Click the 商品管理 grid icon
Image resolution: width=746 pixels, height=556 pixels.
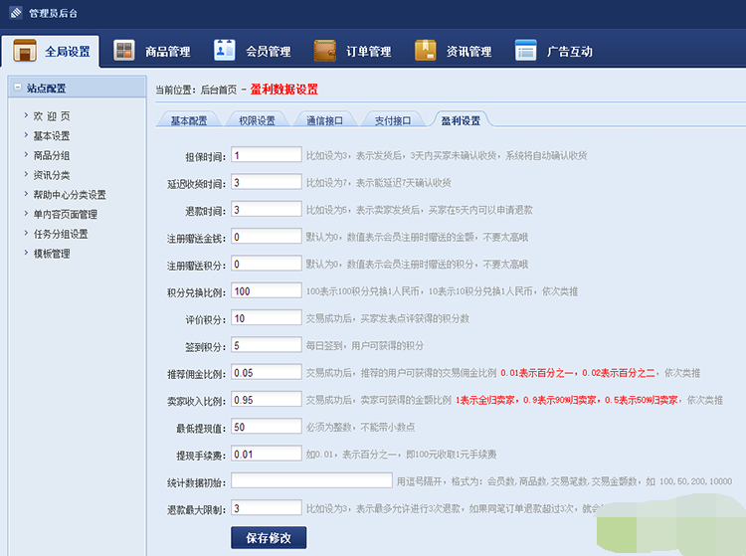124,51
